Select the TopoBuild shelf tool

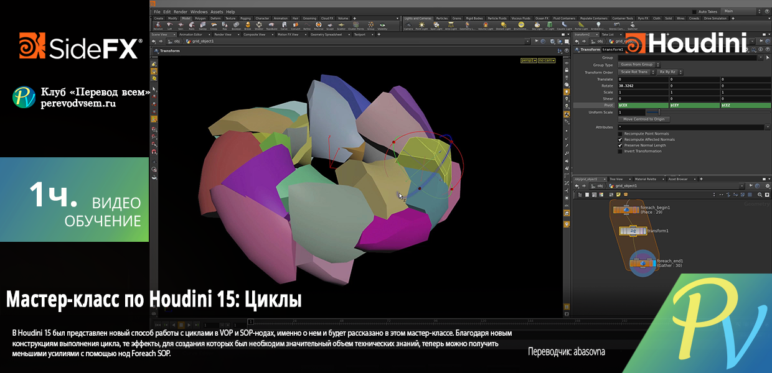(271, 25)
